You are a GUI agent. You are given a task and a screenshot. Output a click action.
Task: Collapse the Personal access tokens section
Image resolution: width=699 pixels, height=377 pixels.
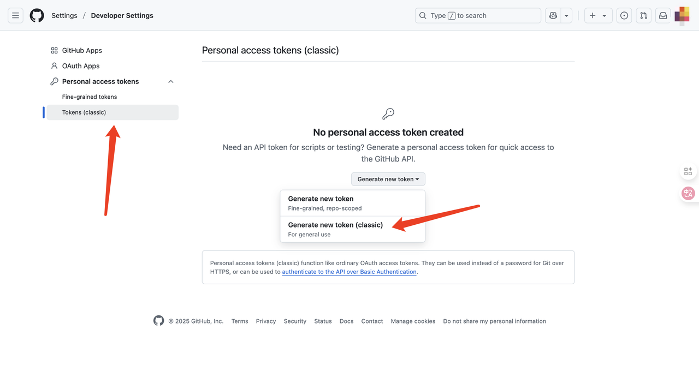pos(171,81)
